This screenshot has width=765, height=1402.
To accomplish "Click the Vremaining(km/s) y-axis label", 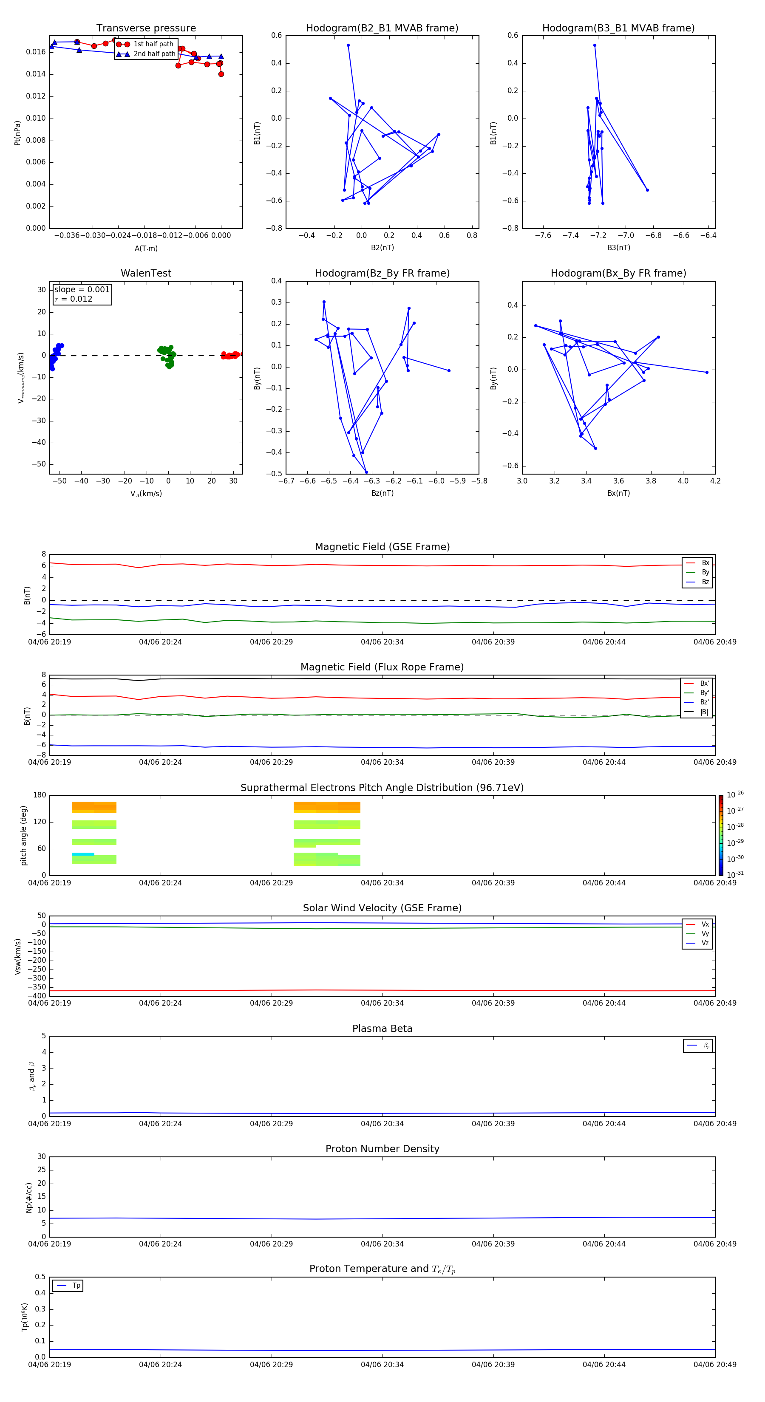I will click(21, 378).
